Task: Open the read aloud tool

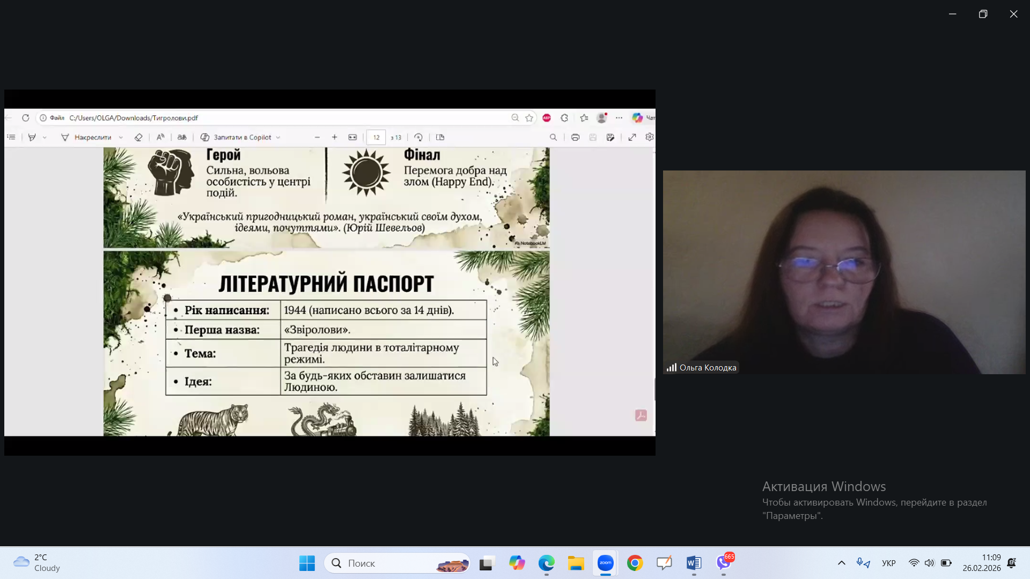Action: click(160, 137)
